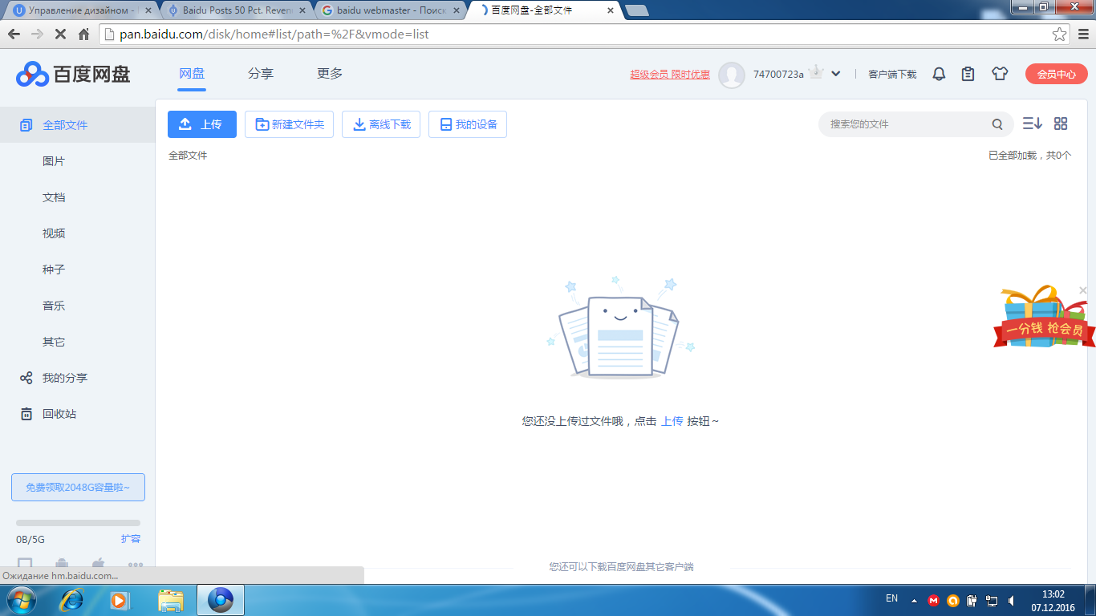The image size is (1096, 616).
Task: Open the Windows Start menu
Action: tap(22, 599)
